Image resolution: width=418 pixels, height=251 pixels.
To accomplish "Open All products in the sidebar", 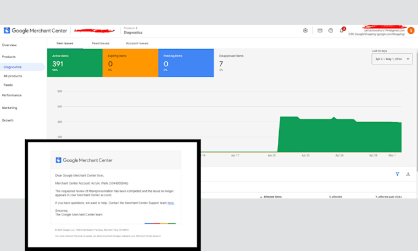I will [x=13, y=76].
